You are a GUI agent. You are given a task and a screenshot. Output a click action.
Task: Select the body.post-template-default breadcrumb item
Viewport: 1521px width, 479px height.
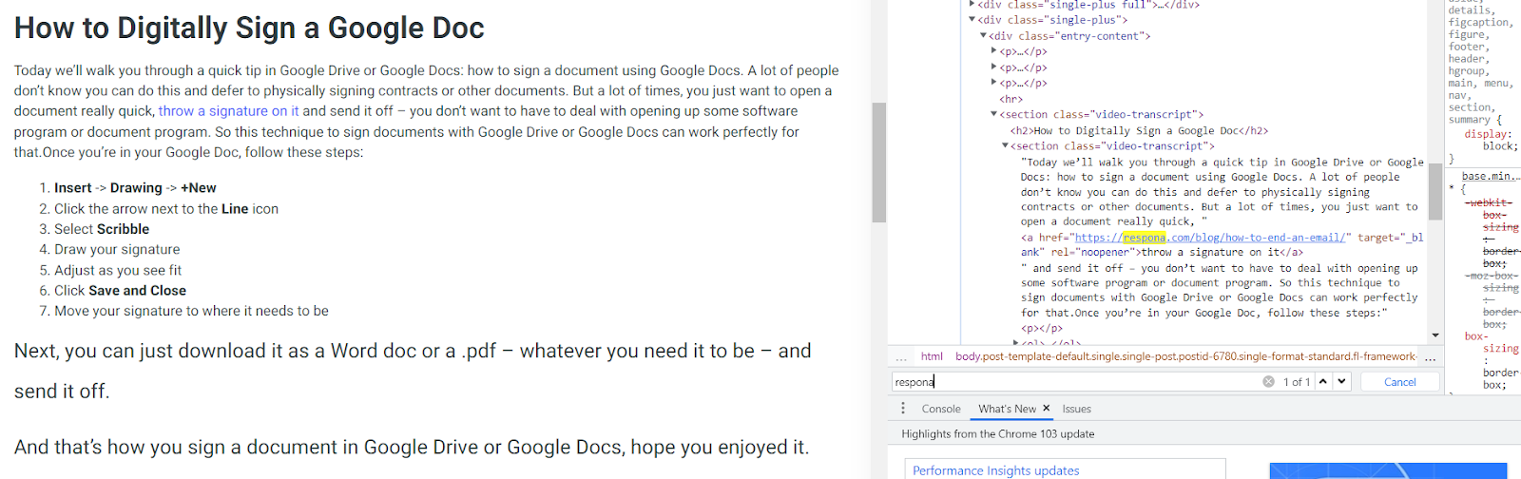(x=1185, y=357)
